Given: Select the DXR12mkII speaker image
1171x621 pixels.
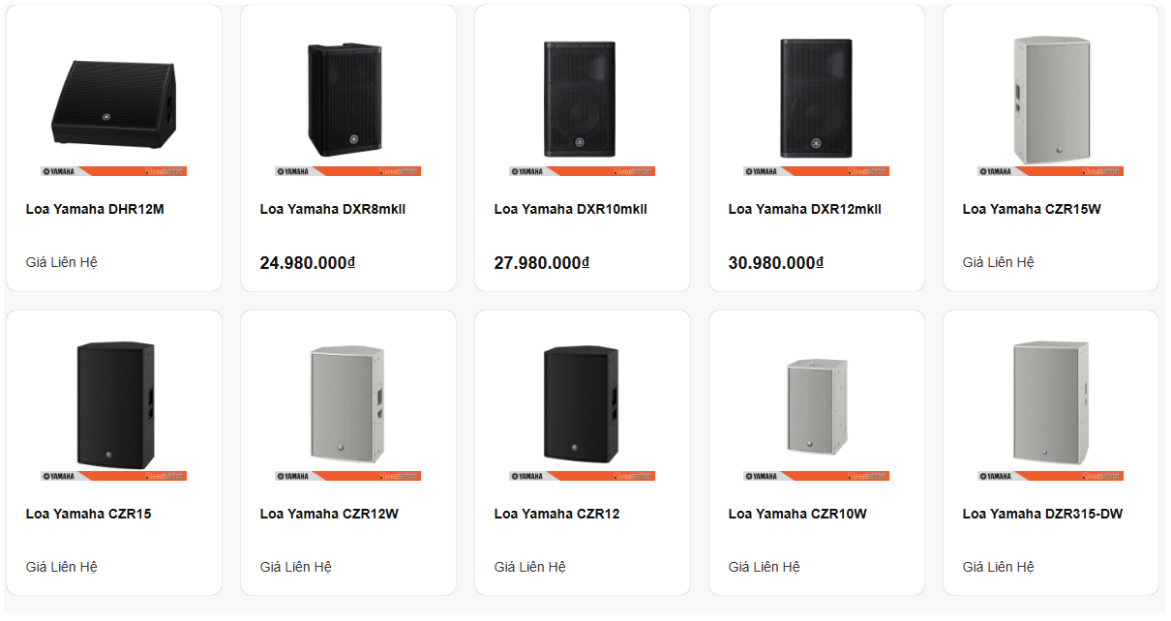Looking at the screenshot, I should (x=817, y=100).
